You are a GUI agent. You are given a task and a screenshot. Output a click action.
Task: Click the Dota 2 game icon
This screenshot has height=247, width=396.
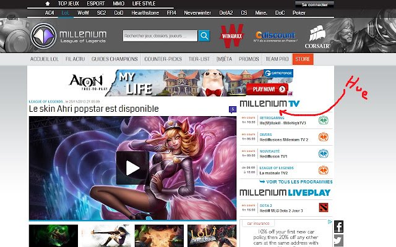click(x=324, y=207)
